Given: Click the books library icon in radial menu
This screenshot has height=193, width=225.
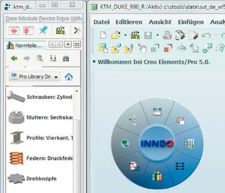Looking at the screenshot, I should coord(157,175).
